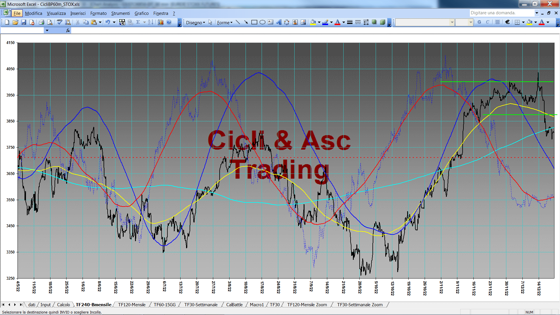Insert Clip Art from Drawing toolbar
Viewport: 560px width, 315px height.
point(295,22)
